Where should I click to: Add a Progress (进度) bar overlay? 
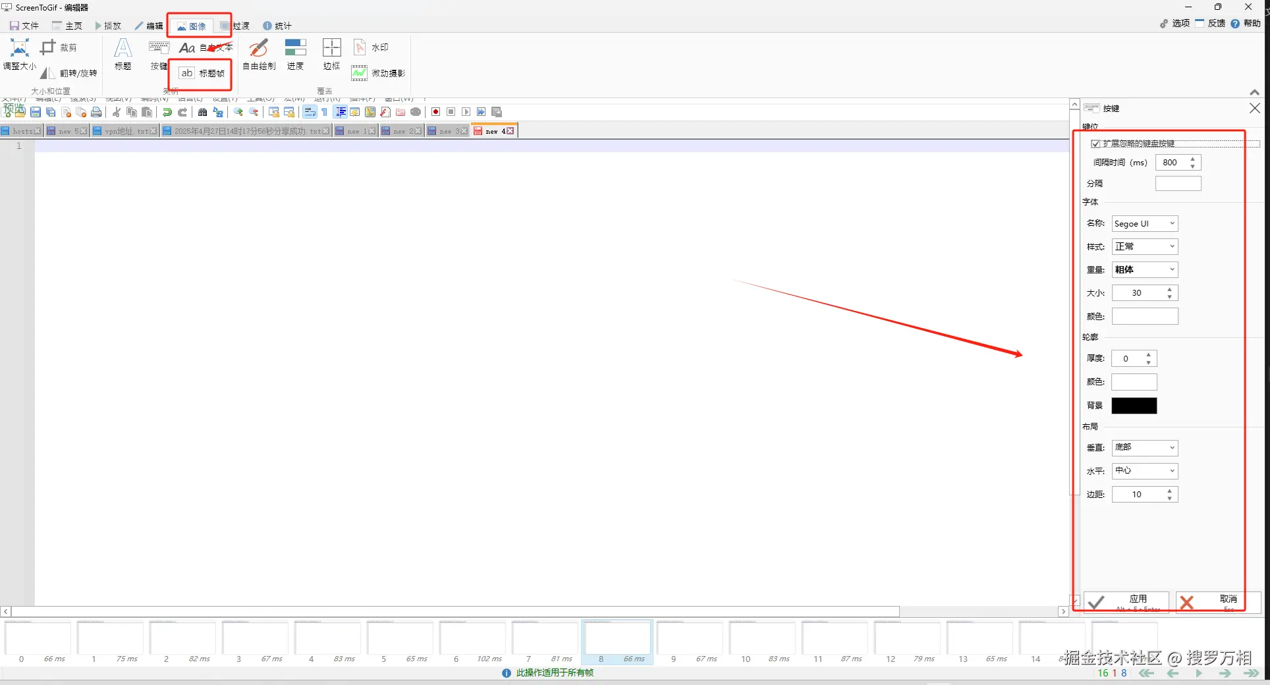click(295, 54)
